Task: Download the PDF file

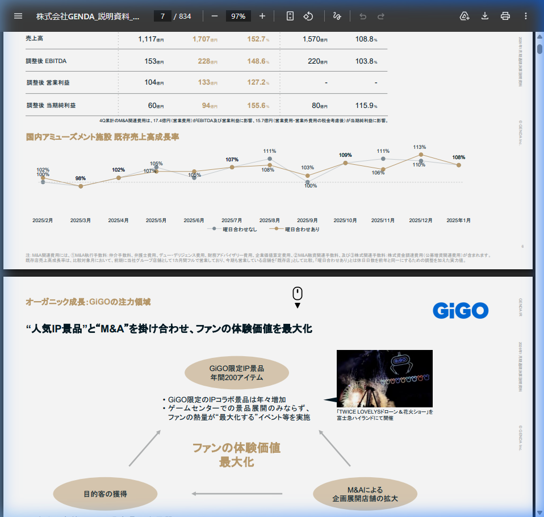Action: coord(485,16)
